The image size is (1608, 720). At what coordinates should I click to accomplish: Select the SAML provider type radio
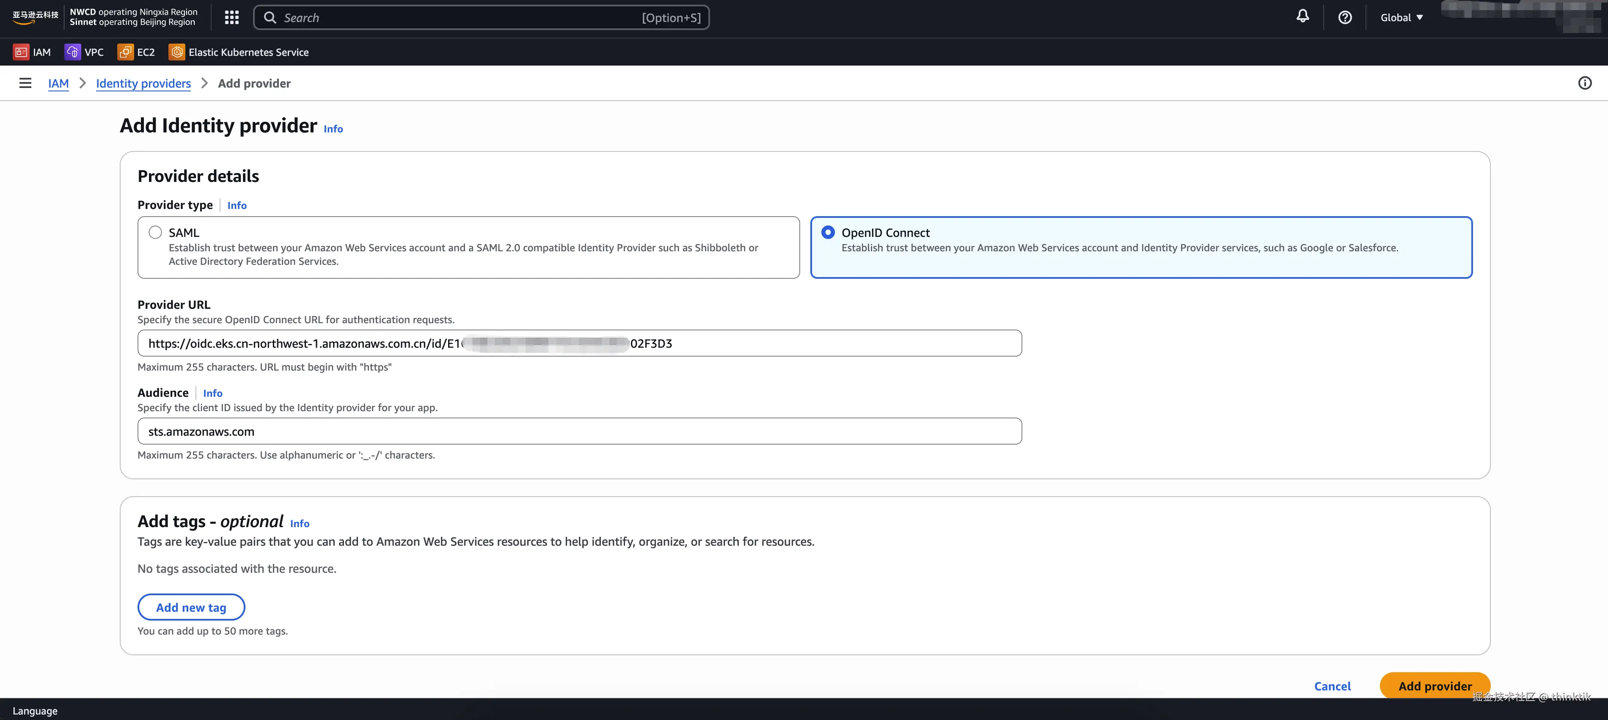[155, 233]
